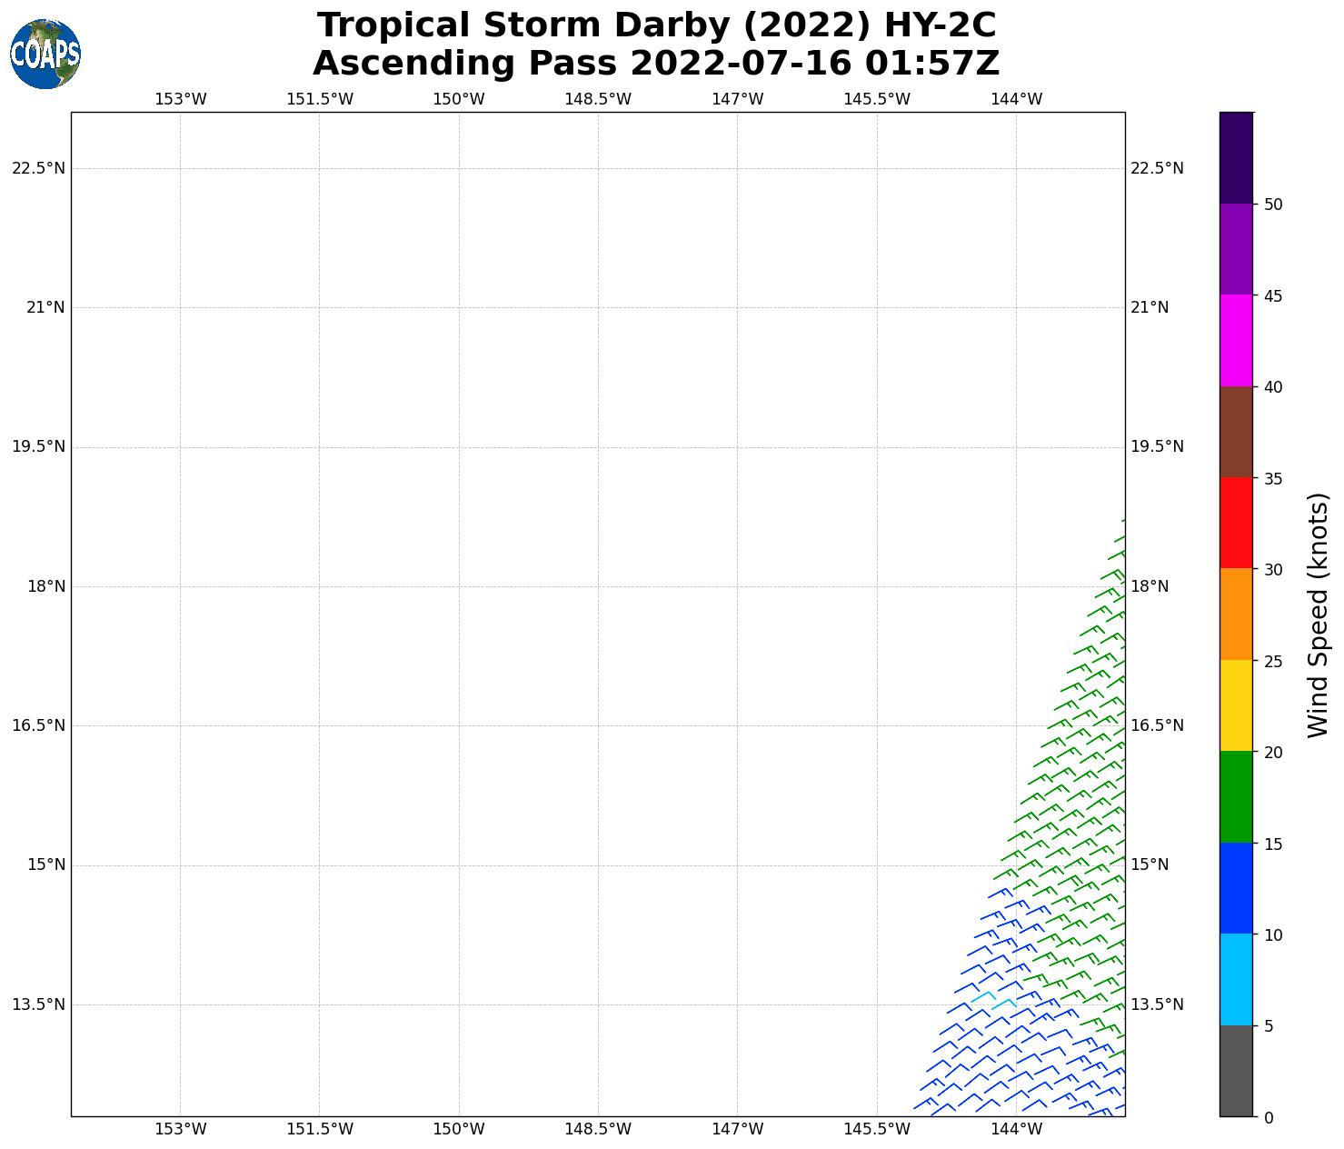Choose the yellow 20–25 knots color band
This screenshot has width=1344, height=1149.
[x=1236, y=705]
